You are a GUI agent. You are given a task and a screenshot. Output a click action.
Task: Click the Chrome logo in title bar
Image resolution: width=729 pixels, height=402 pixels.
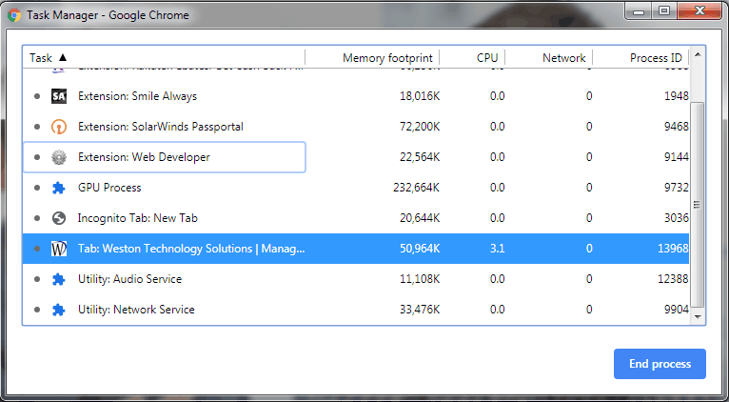pos(14,15)
